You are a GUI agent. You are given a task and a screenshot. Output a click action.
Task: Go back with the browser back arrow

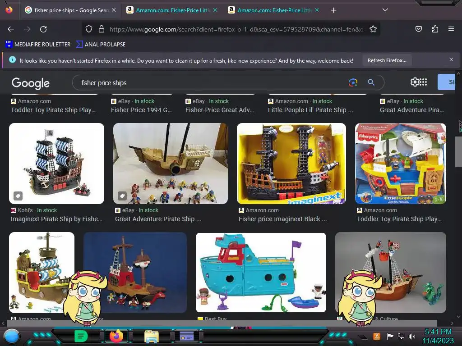(x=11, y=29)
